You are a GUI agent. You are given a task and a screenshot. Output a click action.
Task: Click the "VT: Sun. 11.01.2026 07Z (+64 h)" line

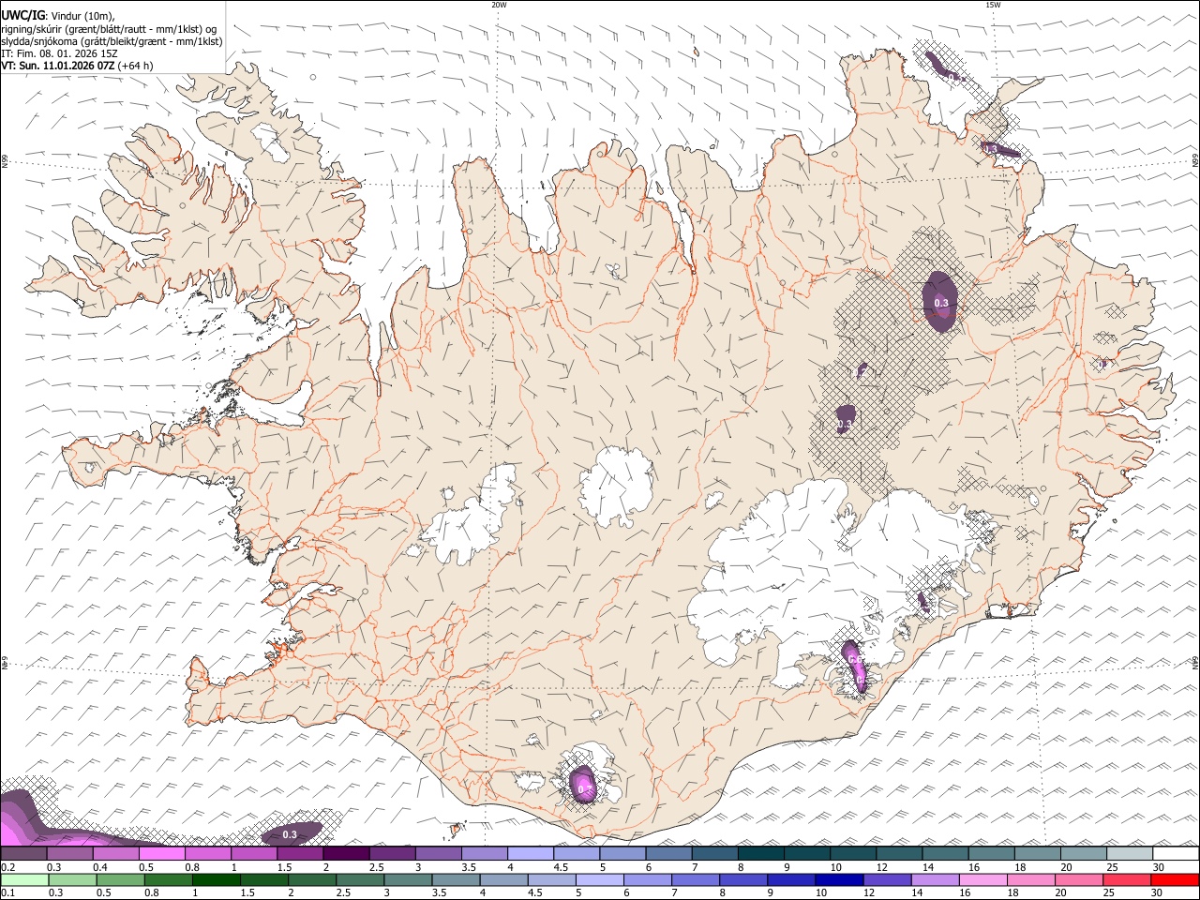pyautogui.click(x=77, y=66)
